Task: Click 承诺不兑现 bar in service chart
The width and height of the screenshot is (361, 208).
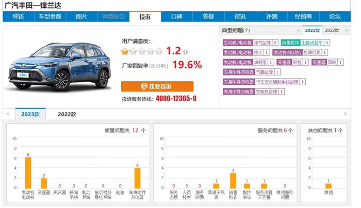Action: tap(216, 186)
